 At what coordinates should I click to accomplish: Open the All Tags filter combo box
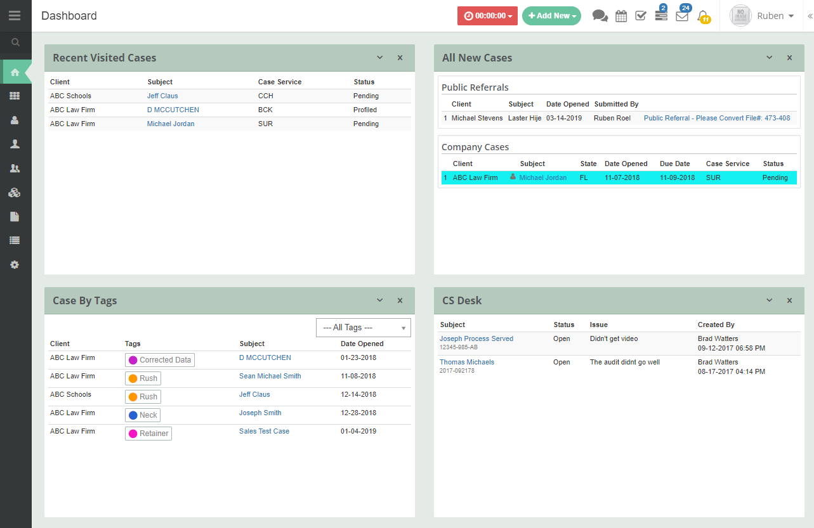(x=364, y=328)
